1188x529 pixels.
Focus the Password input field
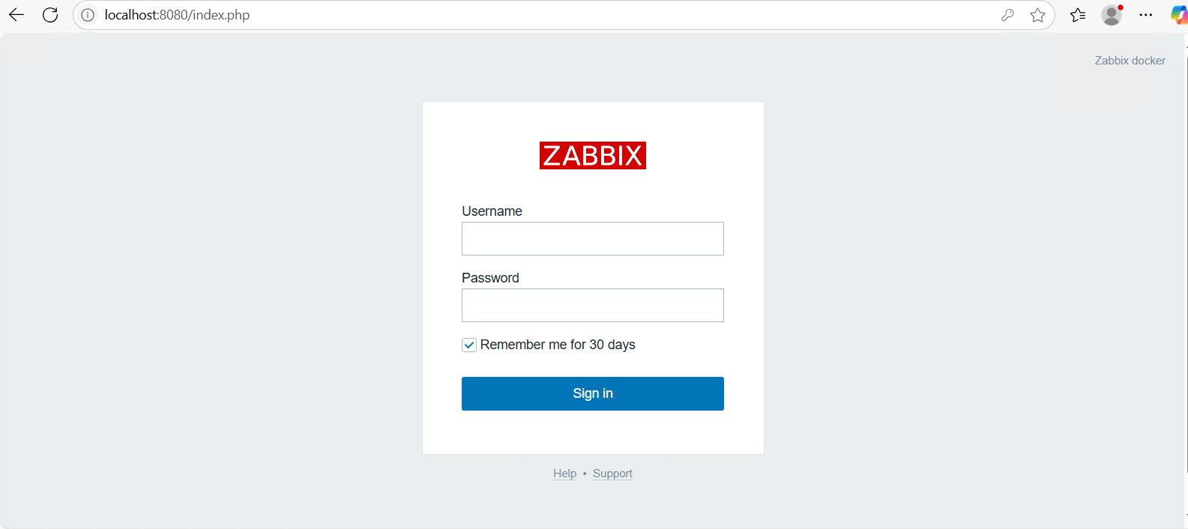coord(592,305)
